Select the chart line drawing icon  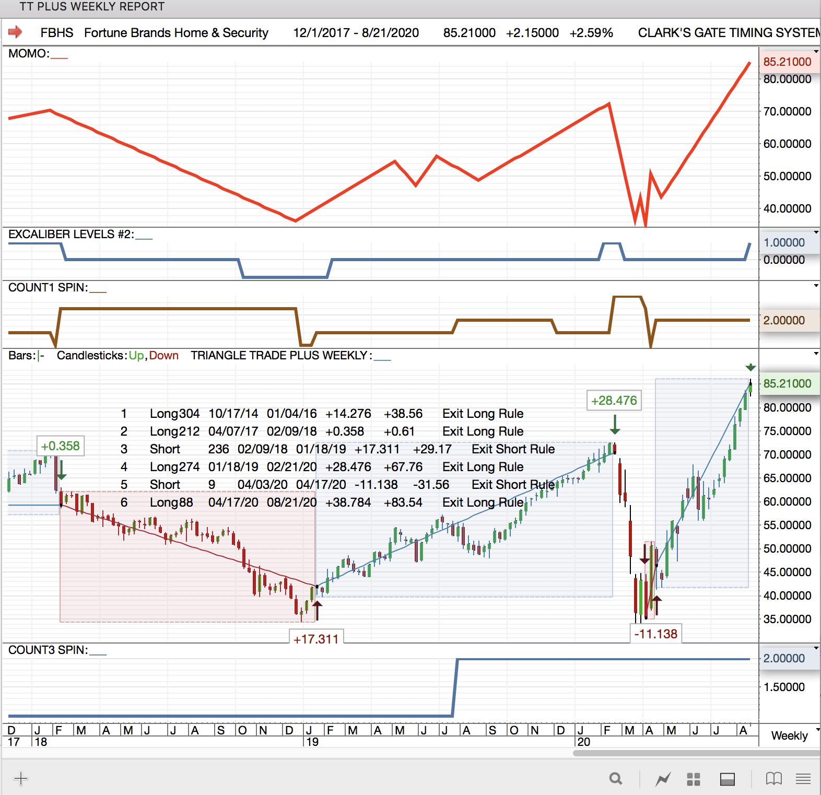(663, 779)
